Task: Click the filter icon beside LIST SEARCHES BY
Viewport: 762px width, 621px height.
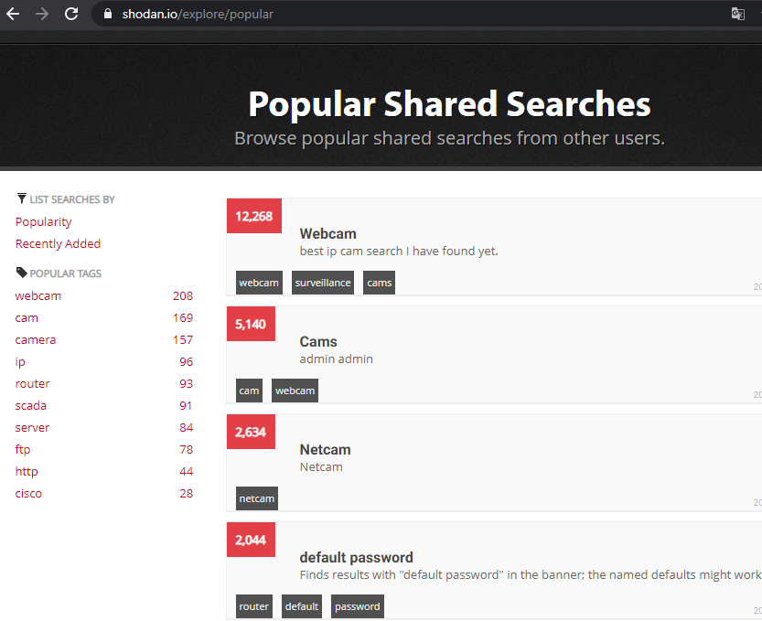Action: (x=20, y=198)
